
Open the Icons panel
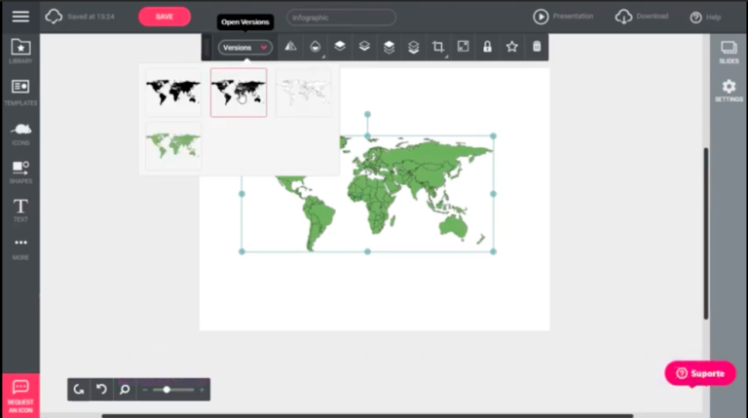(x=20, y=134)
